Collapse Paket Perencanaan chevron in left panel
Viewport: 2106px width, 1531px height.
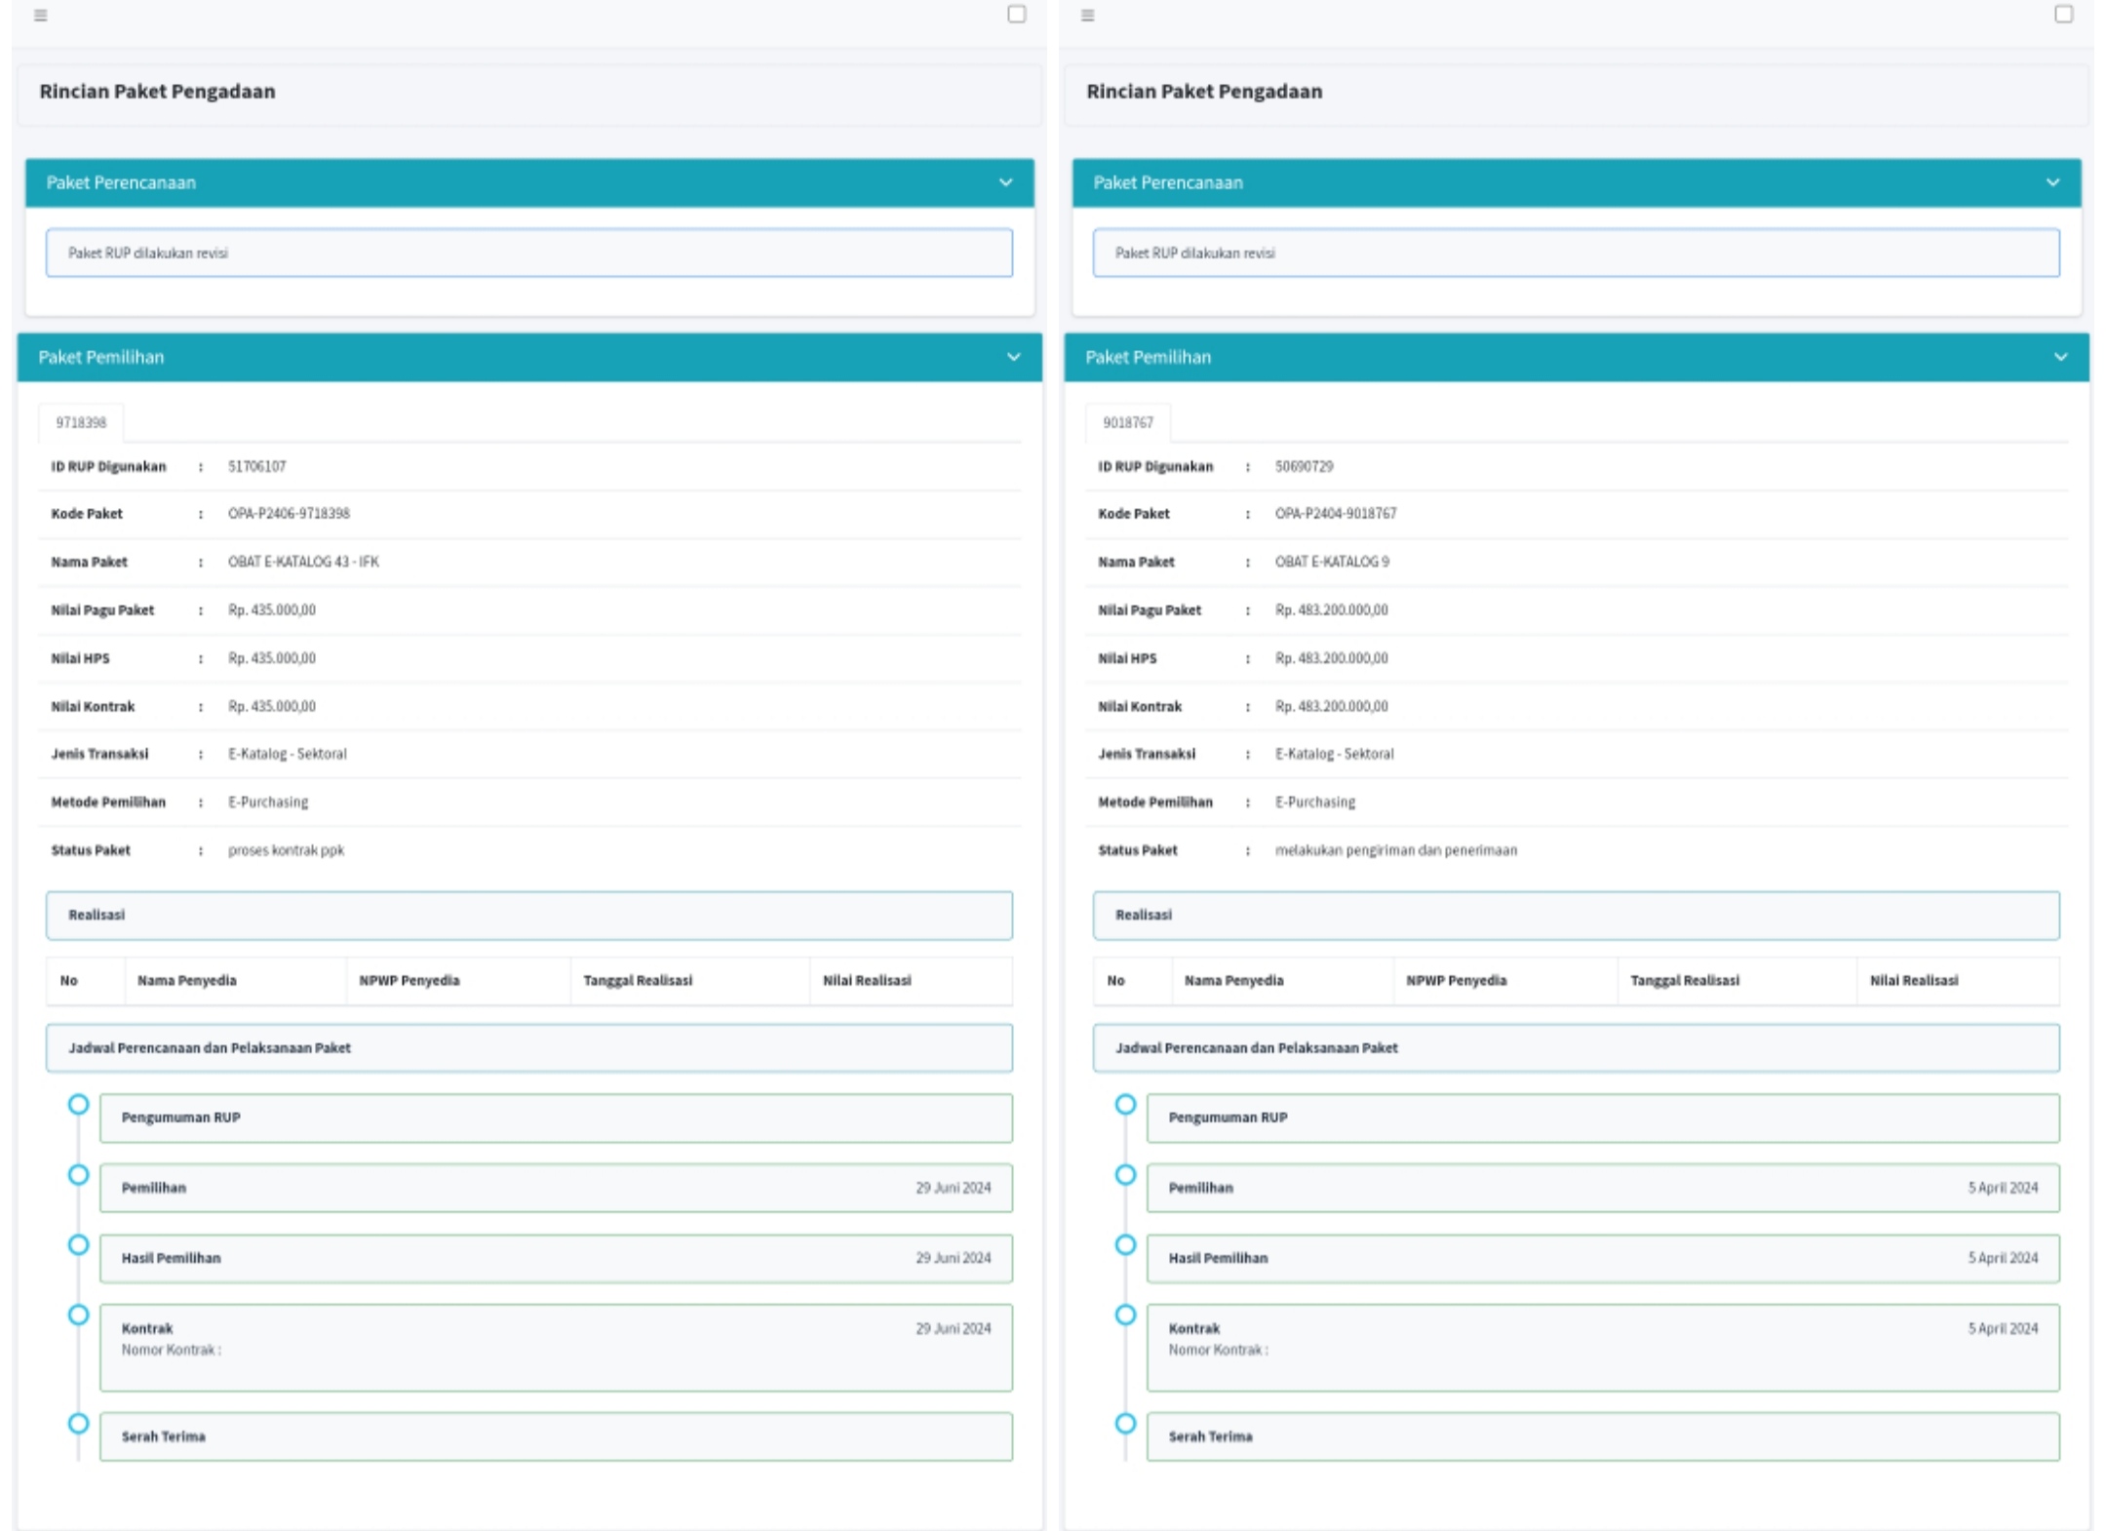point(1005,182)
